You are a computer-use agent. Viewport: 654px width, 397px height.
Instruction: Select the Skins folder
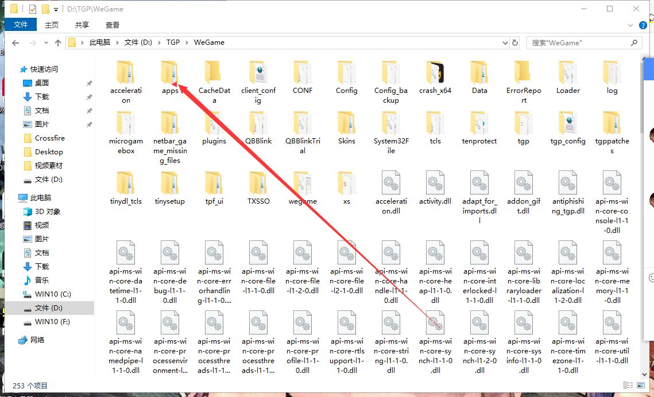click(347, 129)
